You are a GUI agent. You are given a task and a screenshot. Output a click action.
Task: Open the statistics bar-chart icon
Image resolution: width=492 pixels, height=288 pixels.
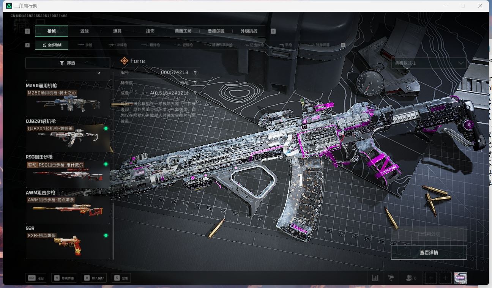(375, 278)
